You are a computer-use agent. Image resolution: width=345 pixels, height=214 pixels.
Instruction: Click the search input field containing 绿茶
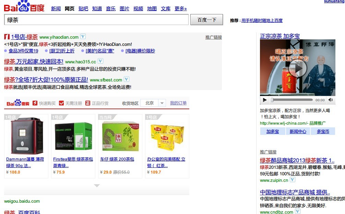pos(96,20)
